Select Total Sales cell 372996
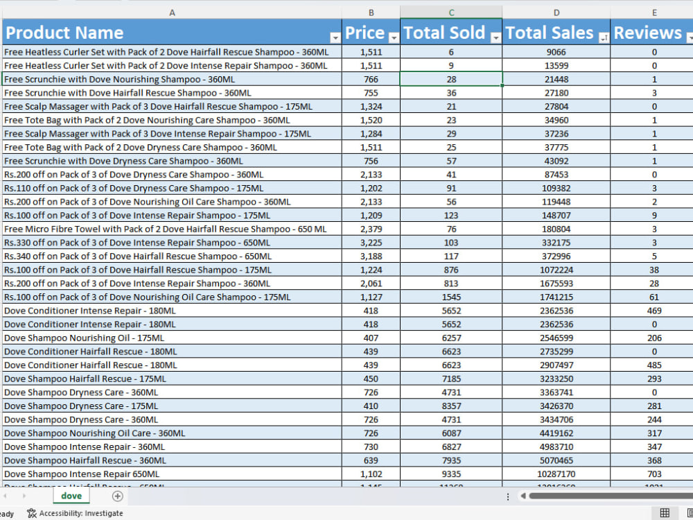 pyautogui.click(x=556, y=256)
